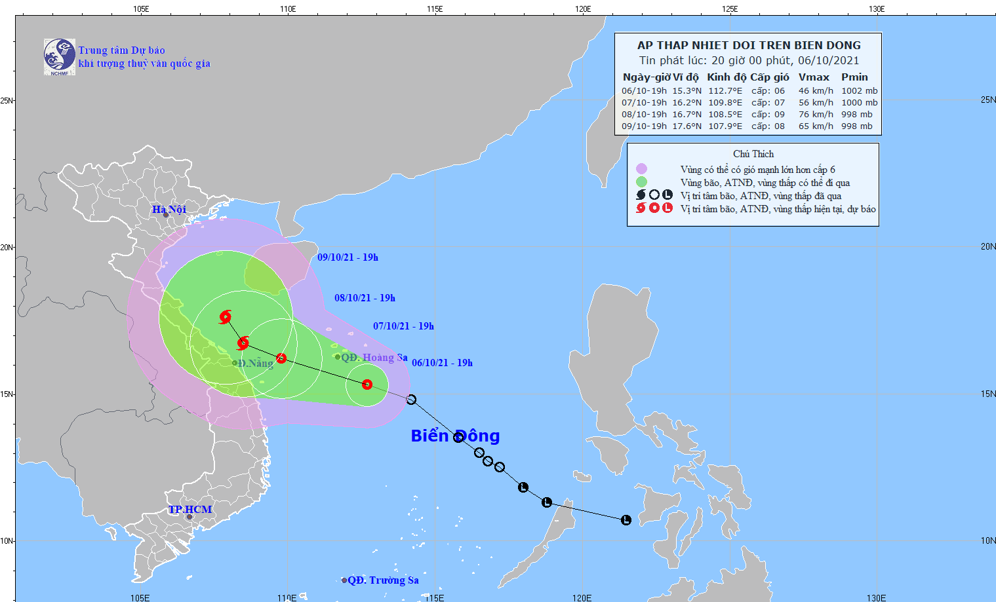Click the table row for 06/10-19h
996x602 pixels.
point(749,91)
